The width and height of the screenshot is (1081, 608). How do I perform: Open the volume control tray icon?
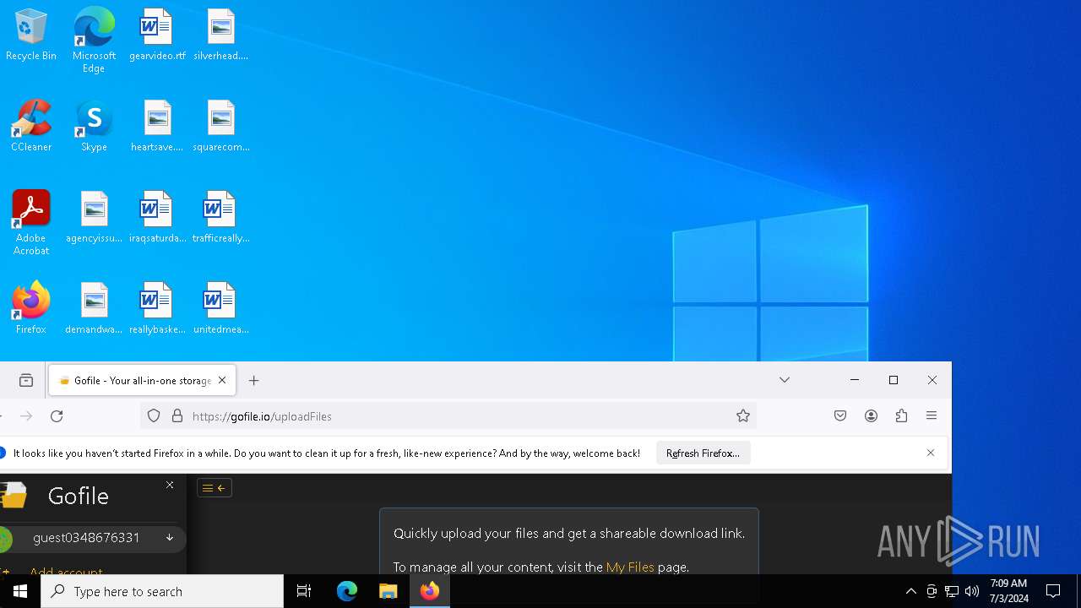pos(972,591)
